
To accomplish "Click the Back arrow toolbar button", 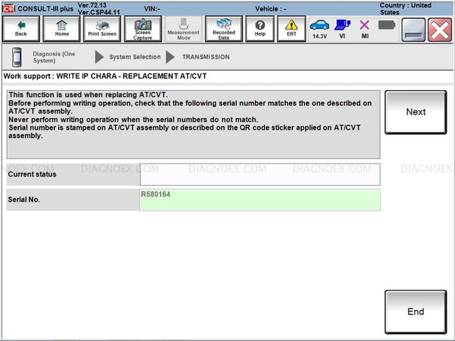I will click(x=20, y=29).
